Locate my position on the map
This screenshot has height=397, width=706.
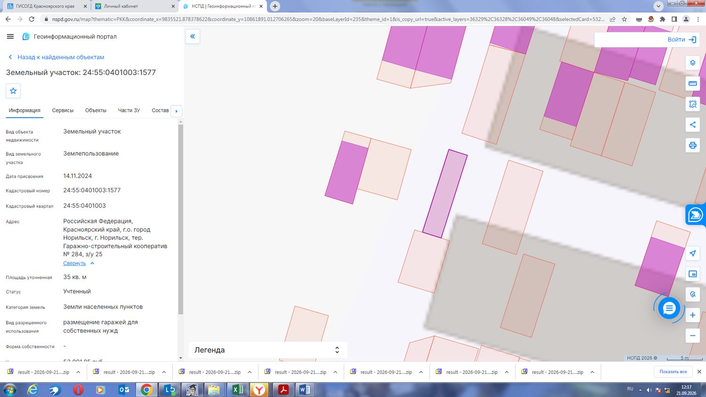692,253
